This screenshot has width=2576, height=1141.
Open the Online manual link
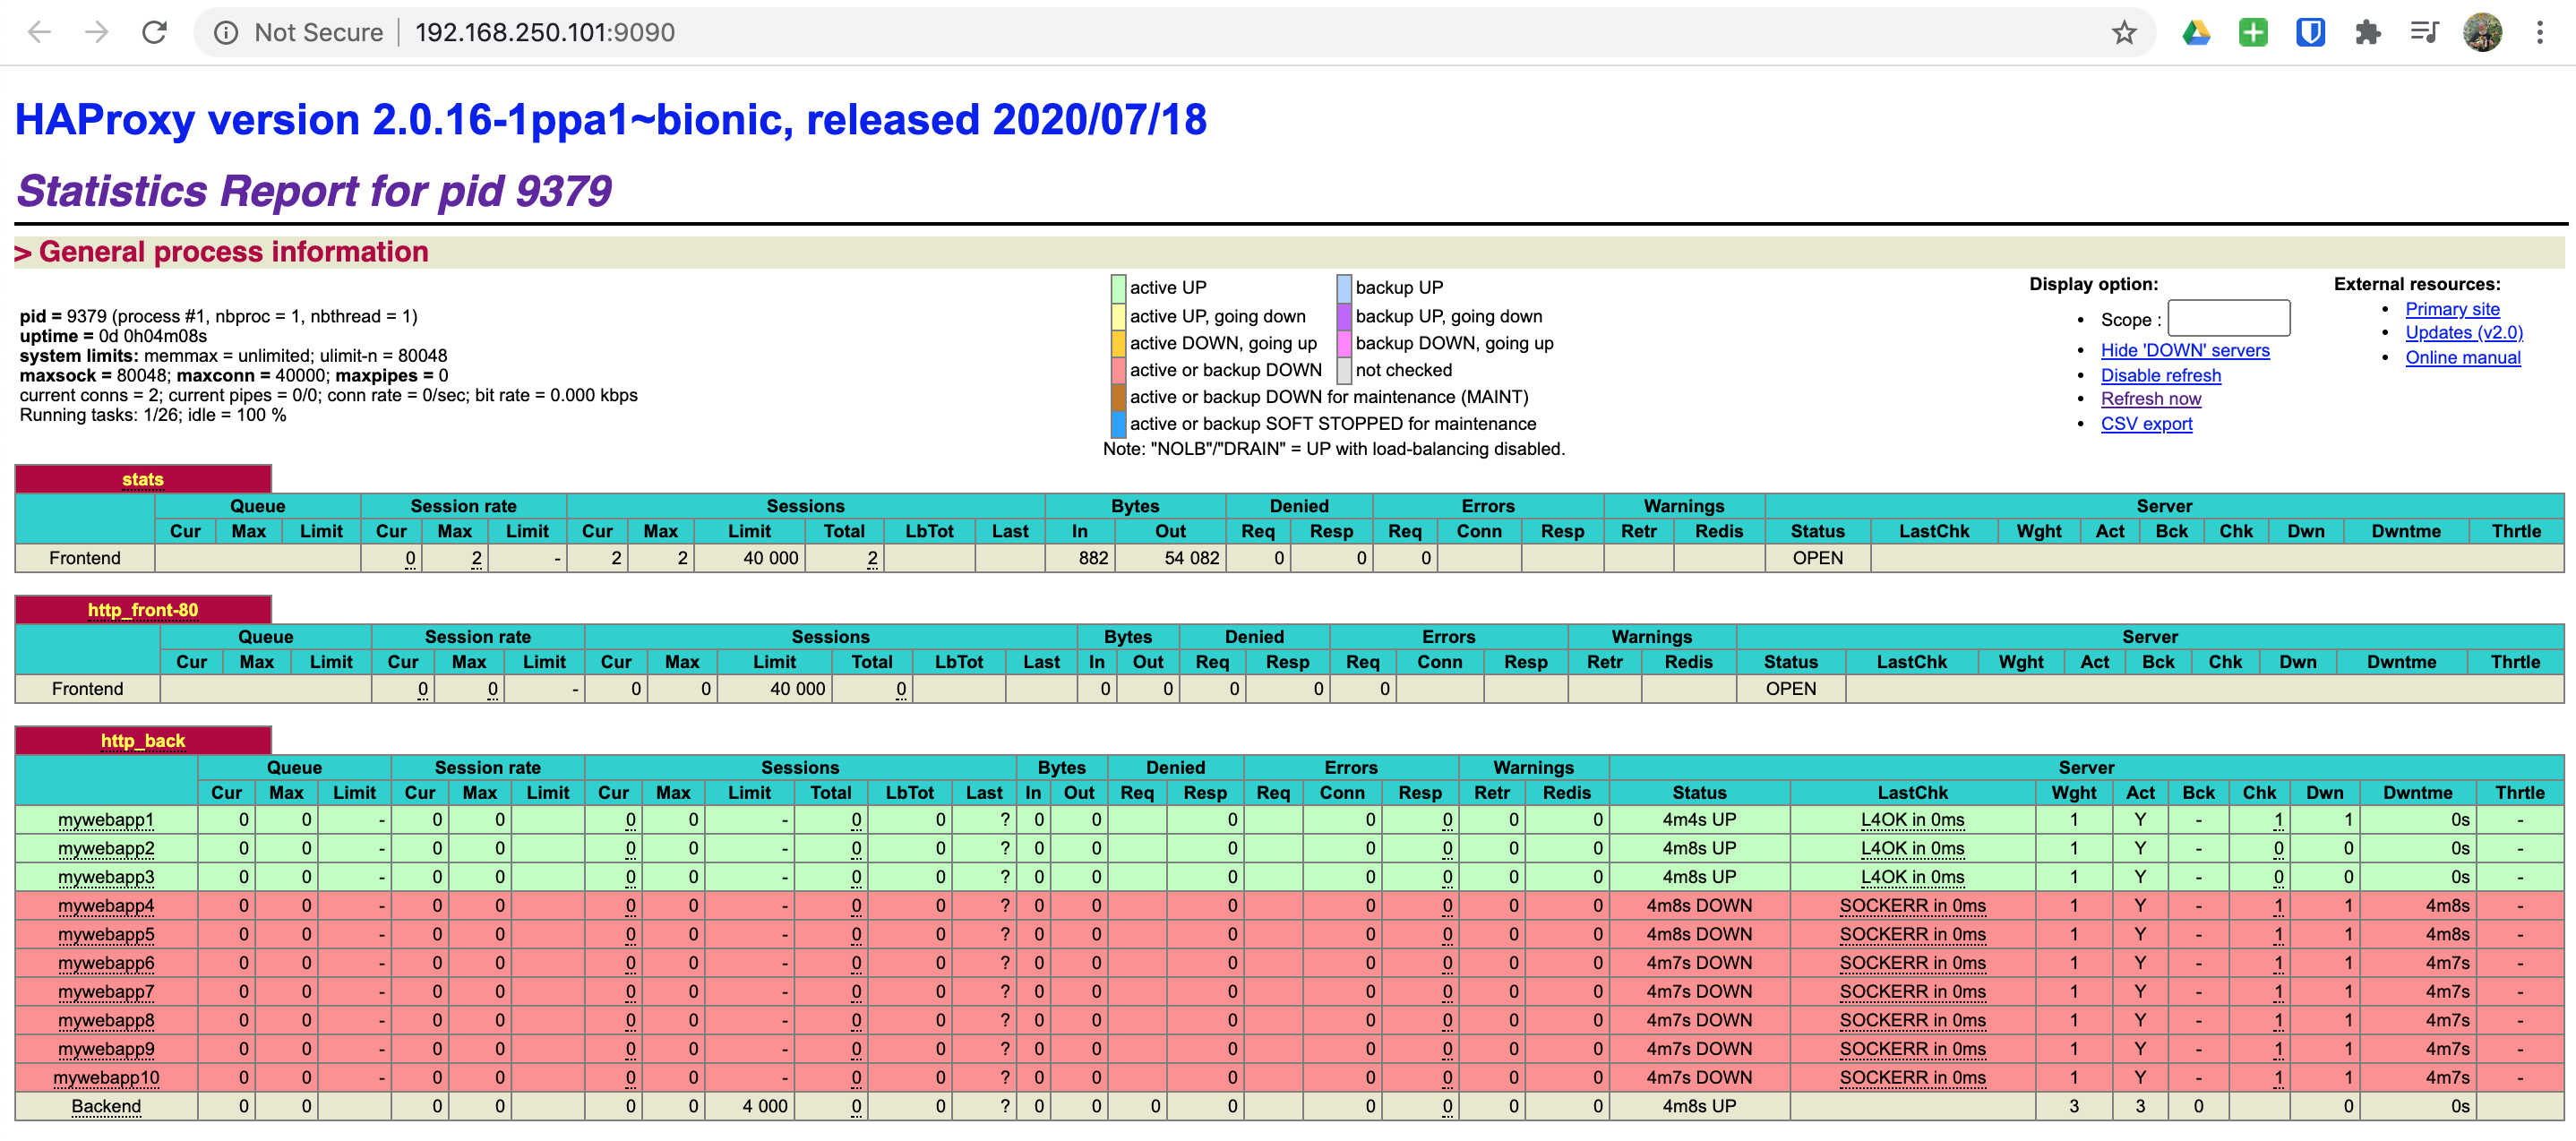pyautogui.click(x=2463, y=357)
